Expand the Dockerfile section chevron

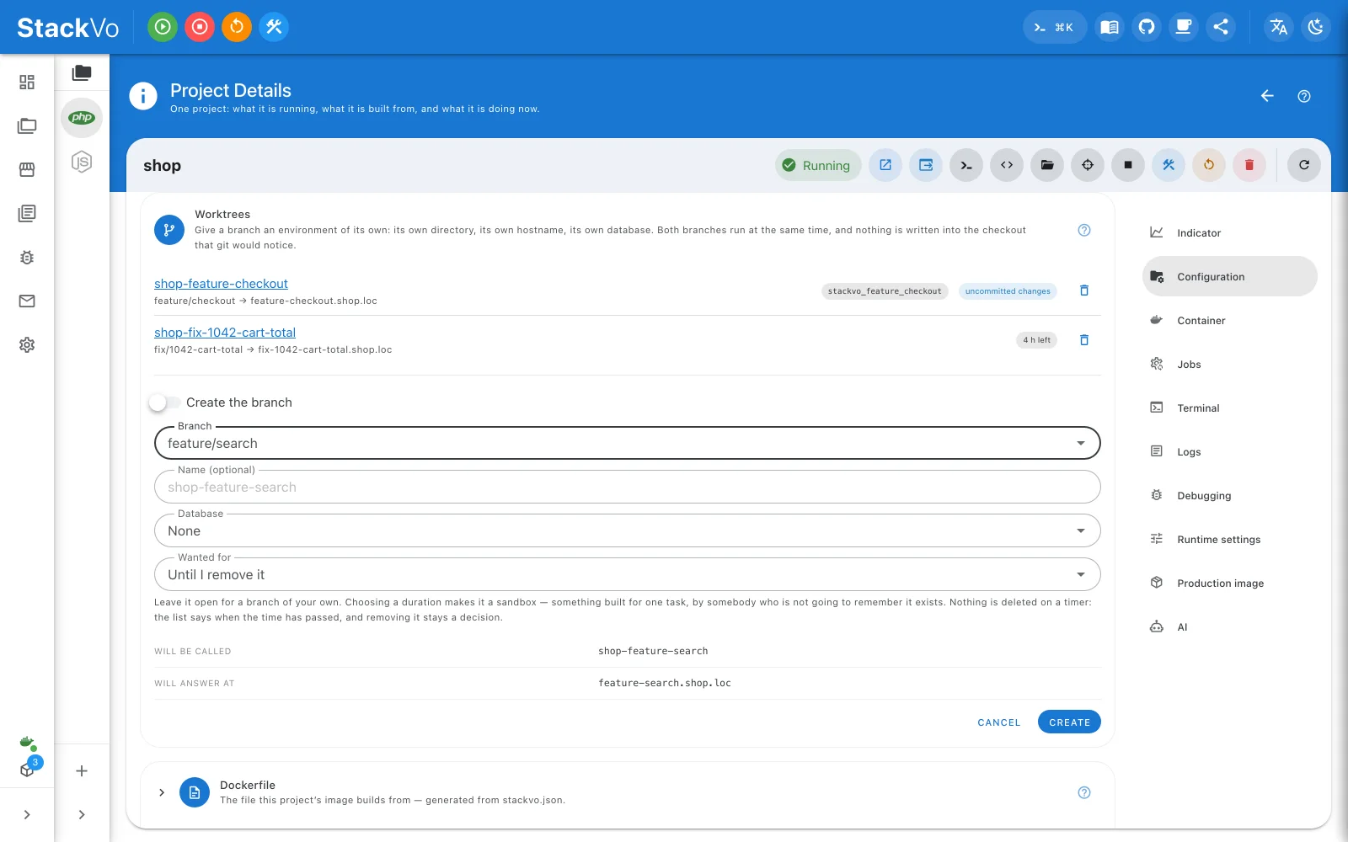[162, 792]
